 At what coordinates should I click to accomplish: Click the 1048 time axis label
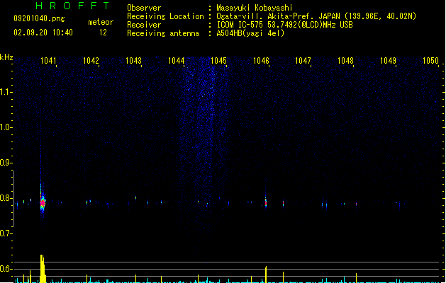coord(345,61)
